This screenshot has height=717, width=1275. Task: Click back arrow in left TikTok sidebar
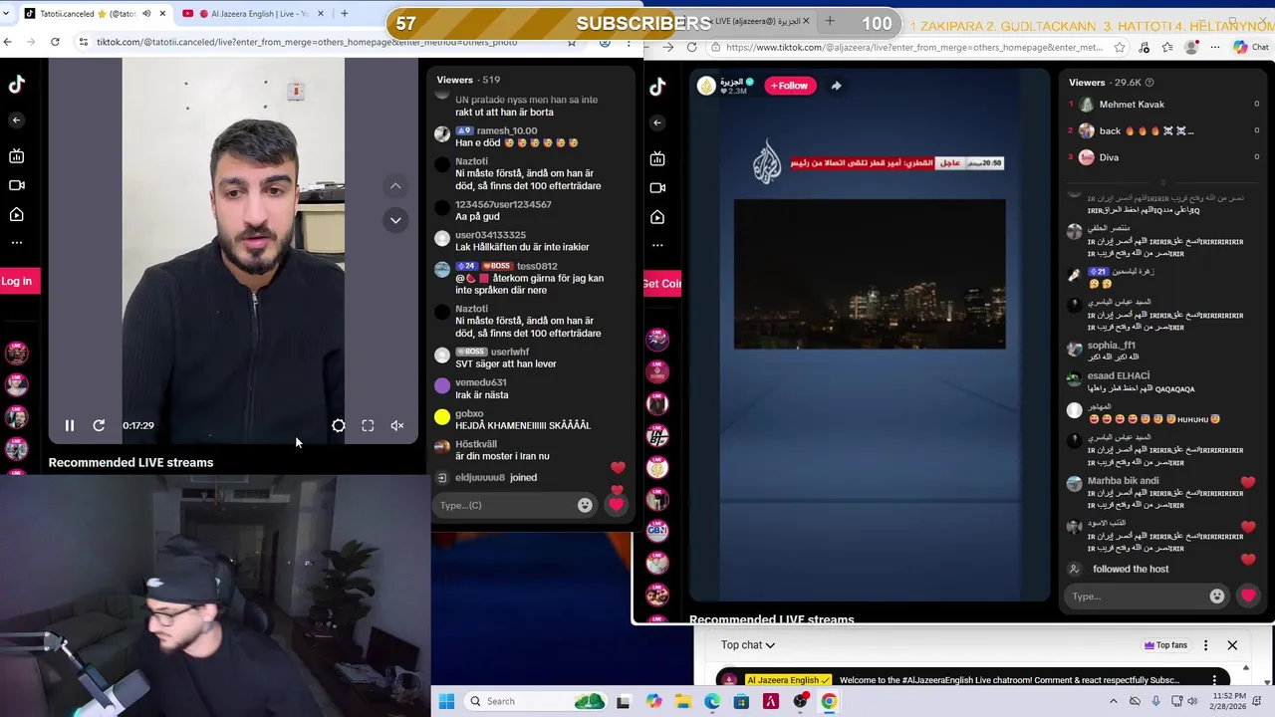click(x=16, y=120)
